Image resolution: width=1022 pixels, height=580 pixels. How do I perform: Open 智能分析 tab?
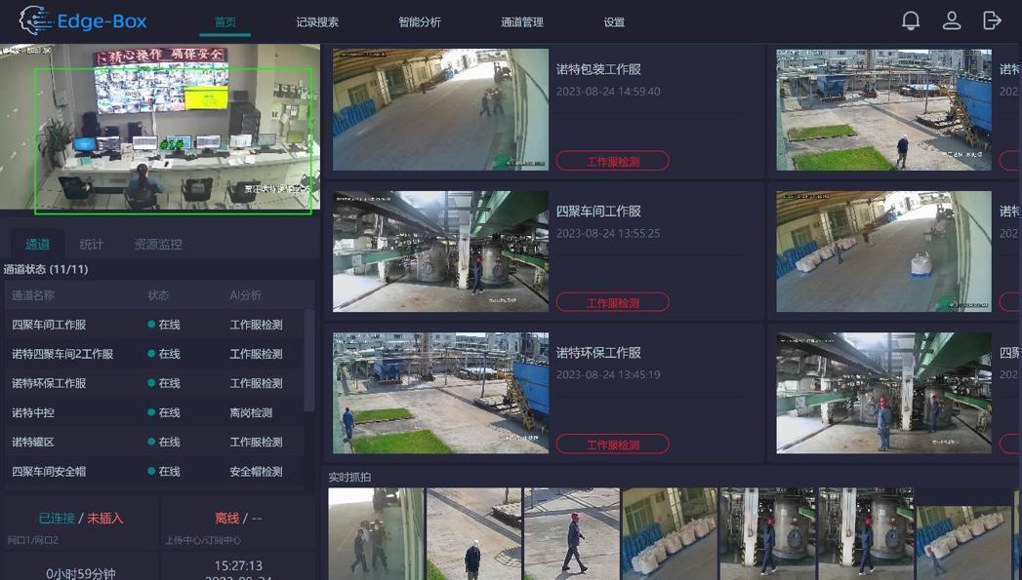(x=420, y=22)
